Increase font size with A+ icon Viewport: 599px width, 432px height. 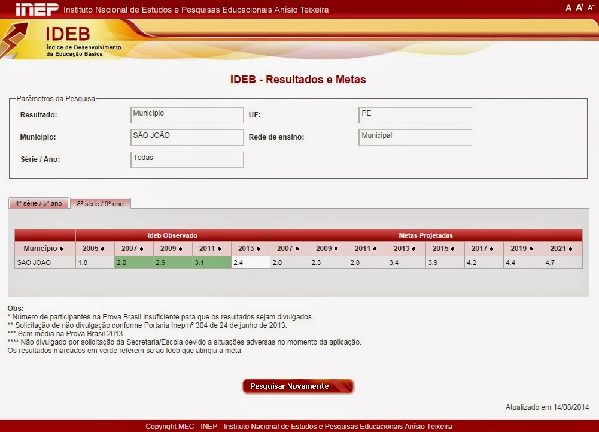click(x=579, y=8)
